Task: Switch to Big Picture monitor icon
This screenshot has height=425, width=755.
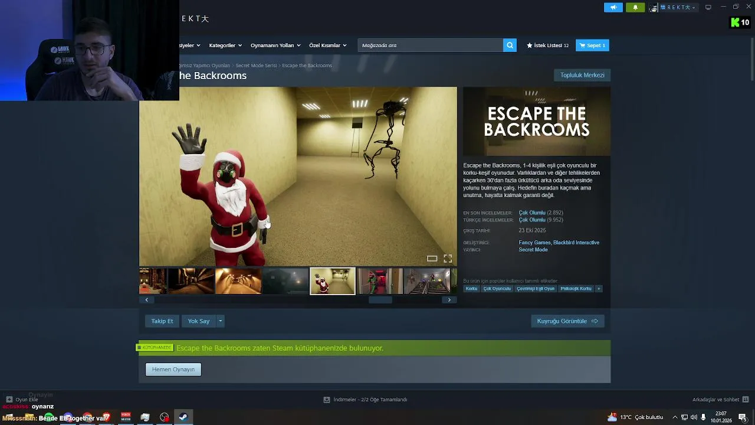Action: pos(708,7)
